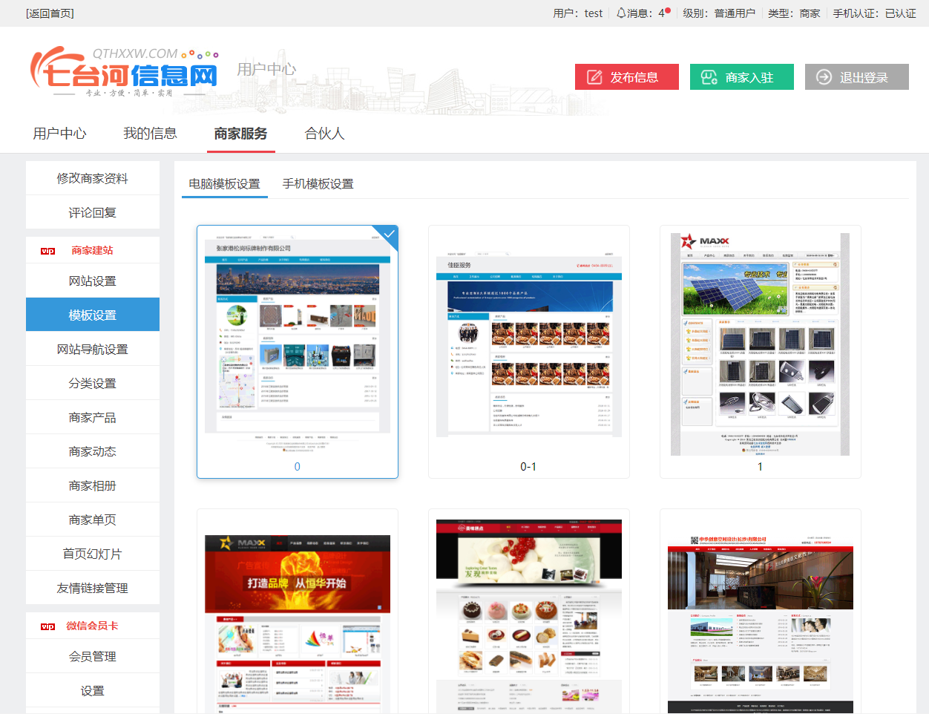Go to 首页幻灯片 settings
Viewport: 929px width, 714px height.
(x=93, y=554)
